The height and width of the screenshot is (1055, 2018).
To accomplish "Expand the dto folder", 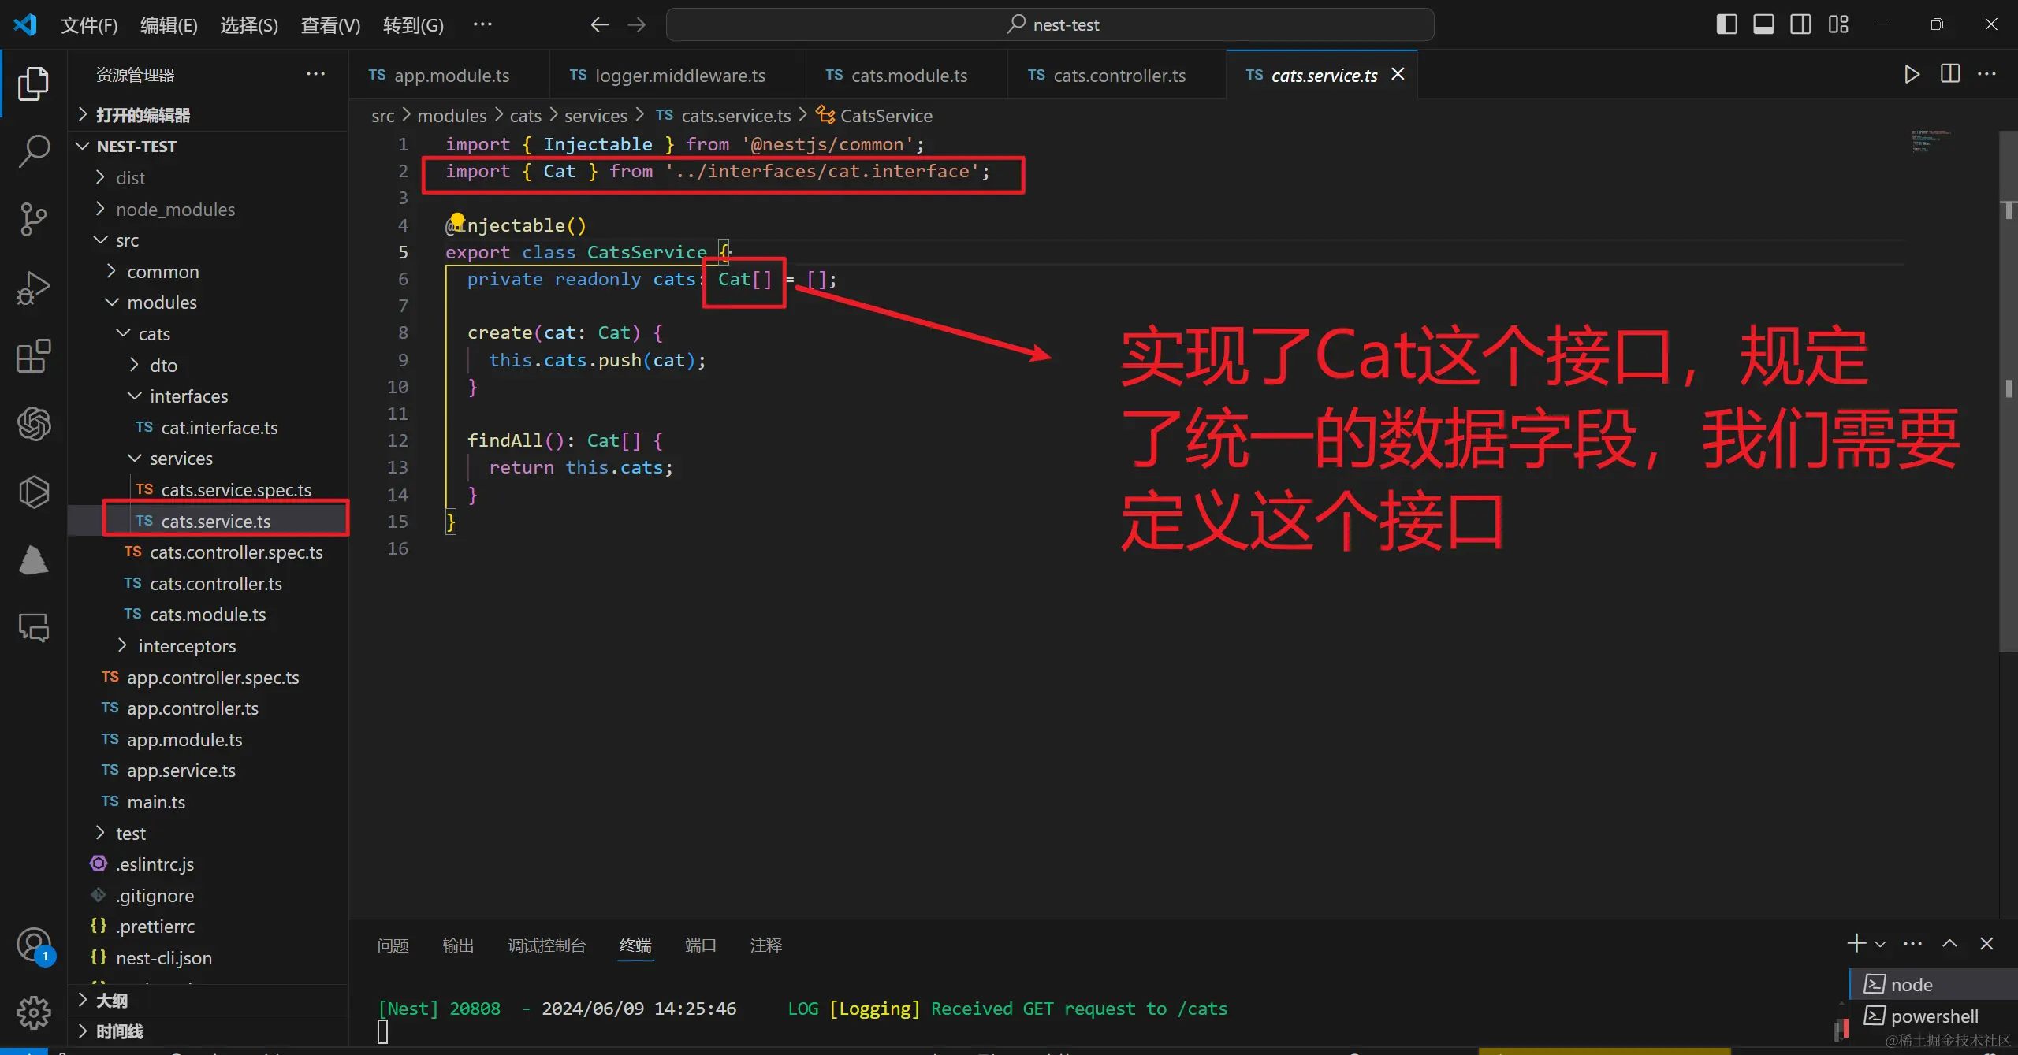I will click(x=208, y=366).
